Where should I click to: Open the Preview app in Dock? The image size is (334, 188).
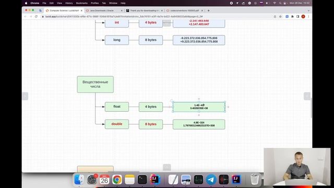click(186, 180)
